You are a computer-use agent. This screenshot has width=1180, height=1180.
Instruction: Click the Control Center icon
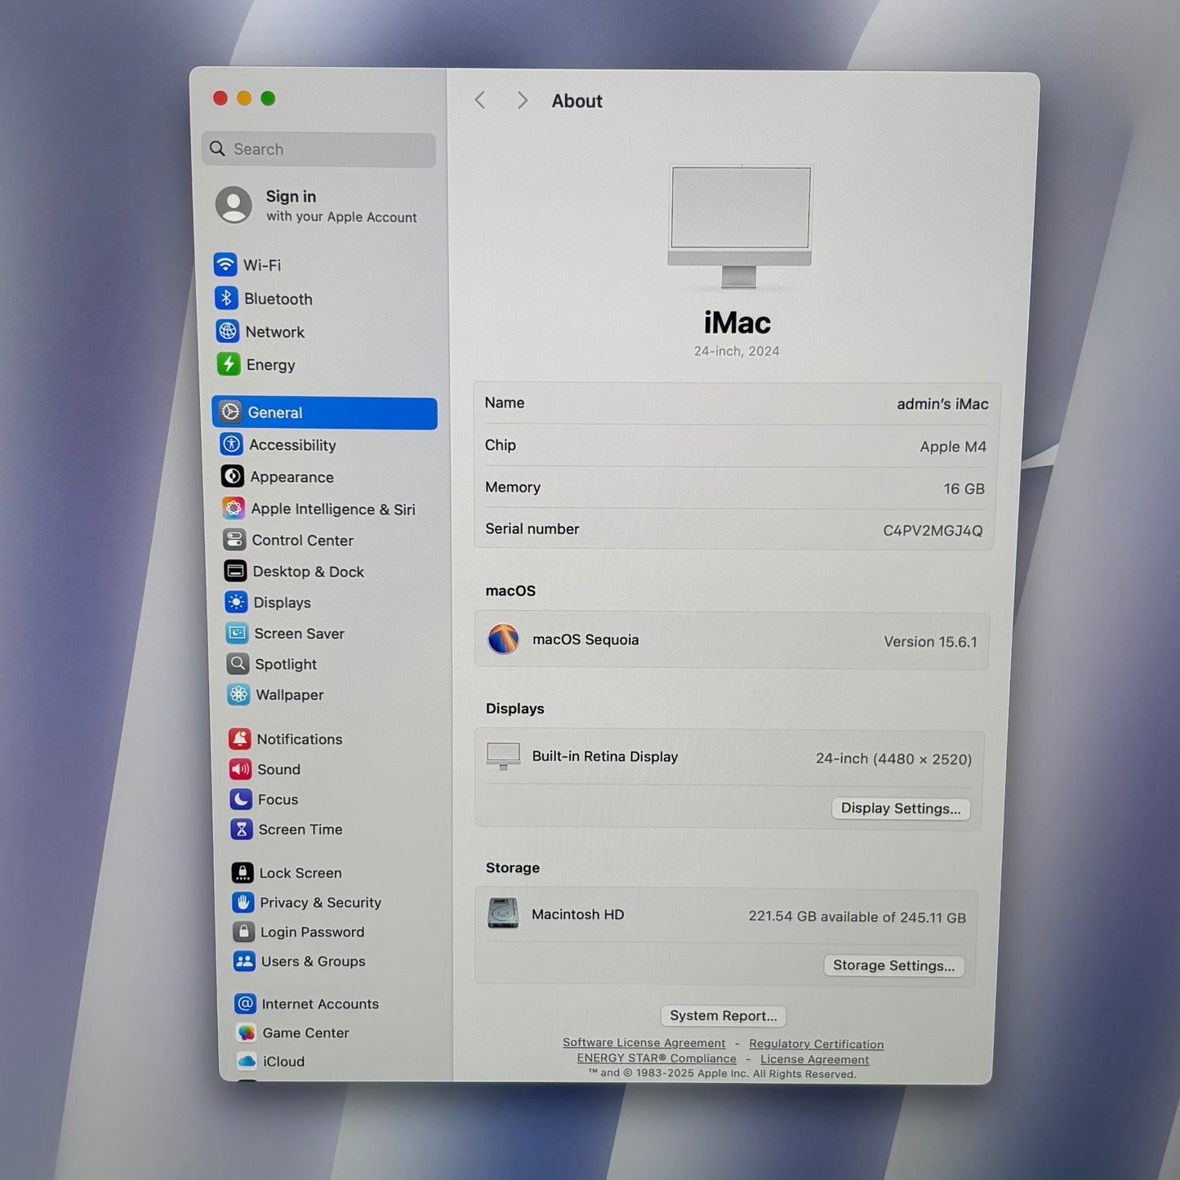(234, 540)
